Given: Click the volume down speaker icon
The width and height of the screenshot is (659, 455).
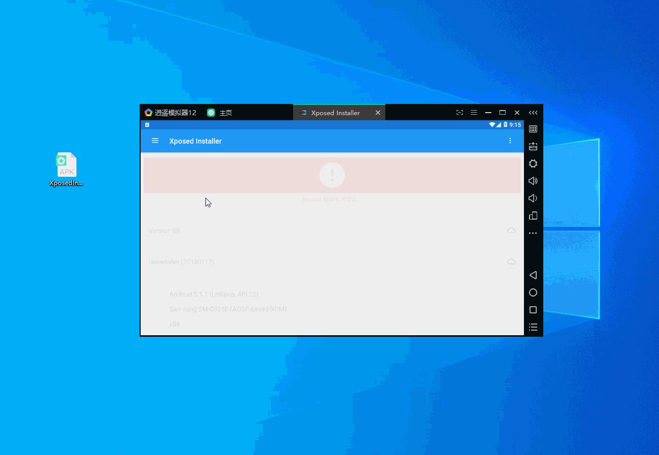Looking at the screenshot, I should click(x=533, y=198).
